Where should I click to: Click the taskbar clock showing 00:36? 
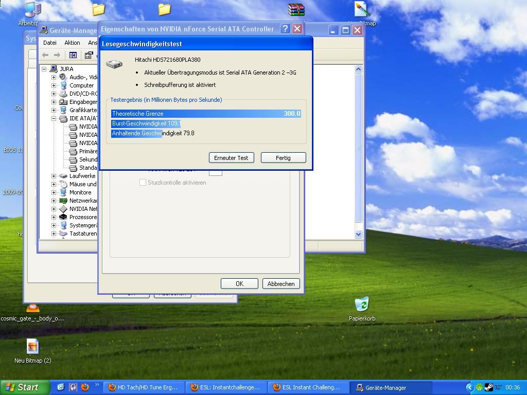(513, 388)
